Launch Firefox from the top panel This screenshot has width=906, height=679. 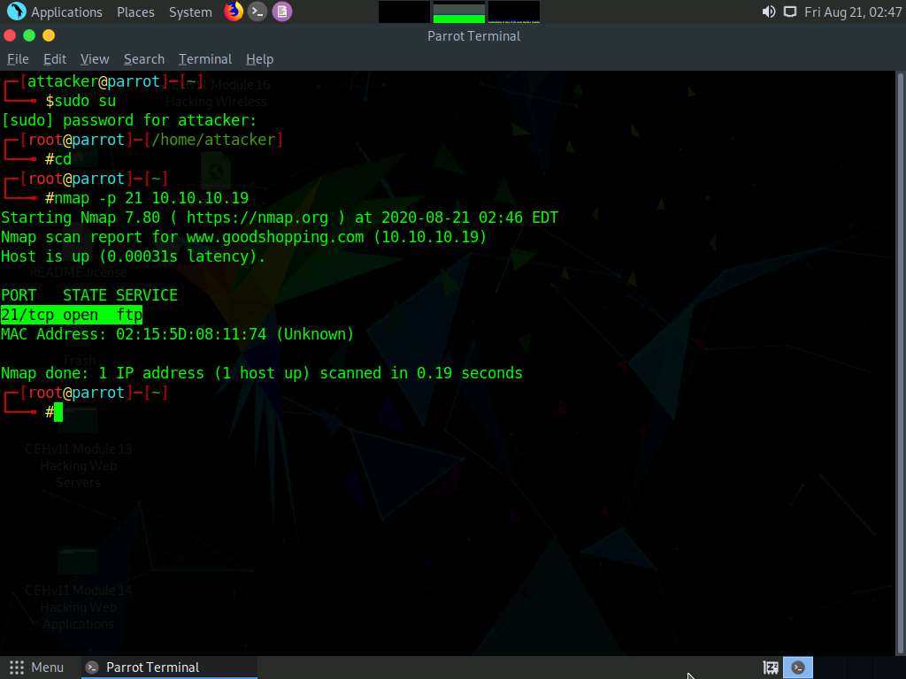[x=234, y=11]
